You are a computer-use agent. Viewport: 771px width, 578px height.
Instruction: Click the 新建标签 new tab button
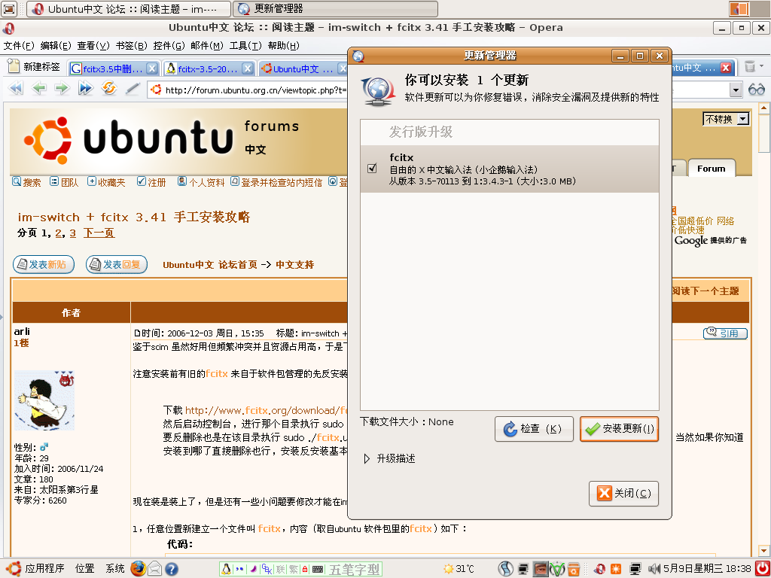coord(35,67)
